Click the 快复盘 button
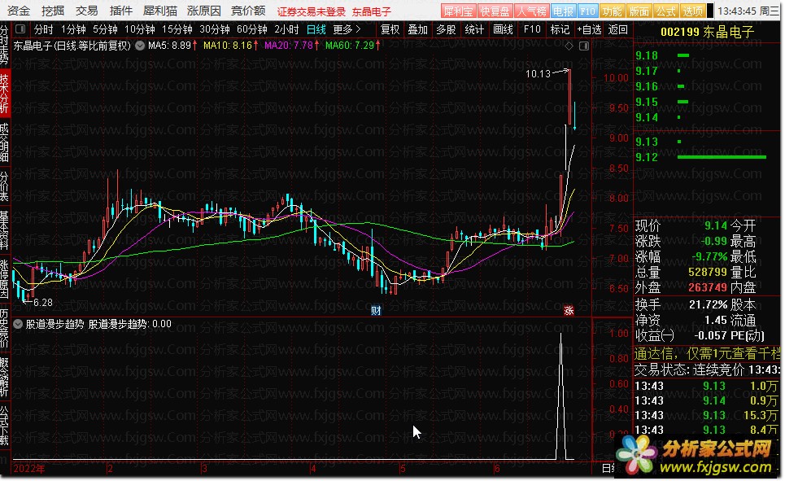 [495, 11]
